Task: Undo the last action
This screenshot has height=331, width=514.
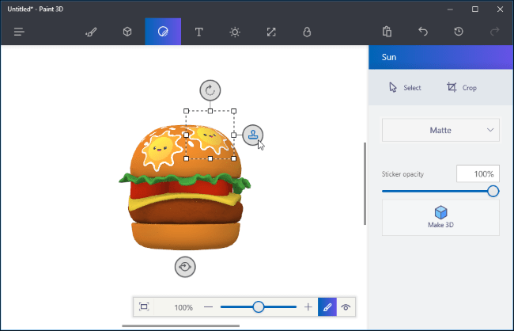Action: [x=422, y=32]
